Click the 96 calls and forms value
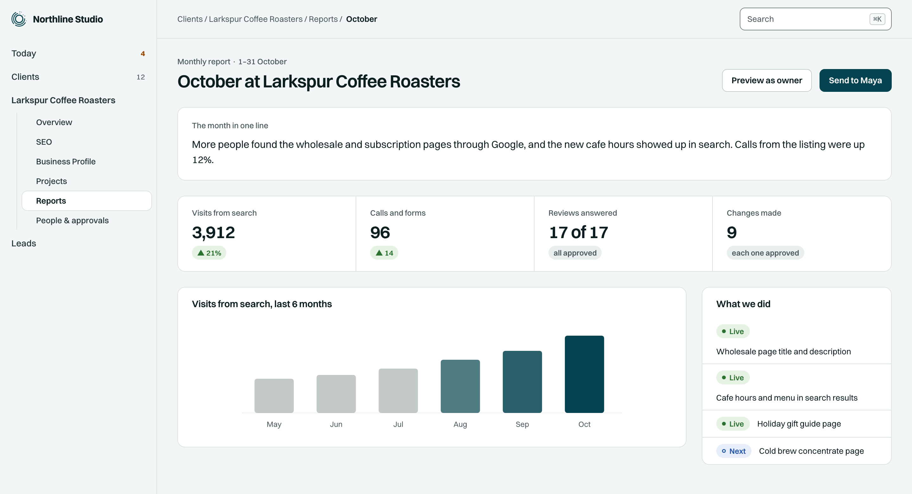The width and height of the screenshot is (912, 494). [x=380, y=232]
